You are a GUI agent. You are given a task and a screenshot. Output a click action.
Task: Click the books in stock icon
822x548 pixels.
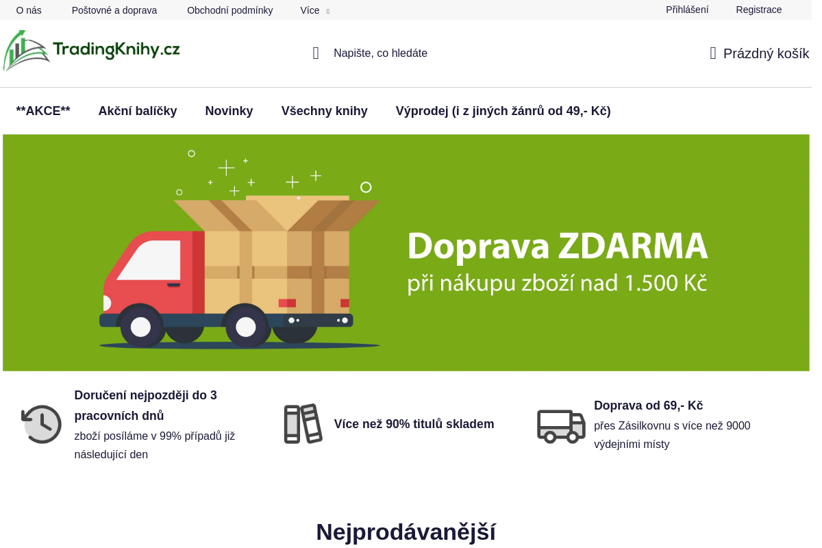click(x=303, y=423)
